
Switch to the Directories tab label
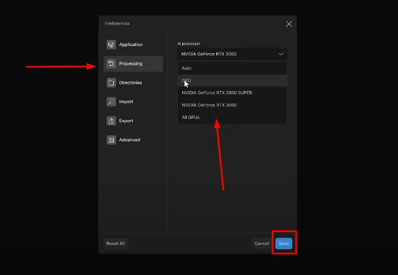130,83
